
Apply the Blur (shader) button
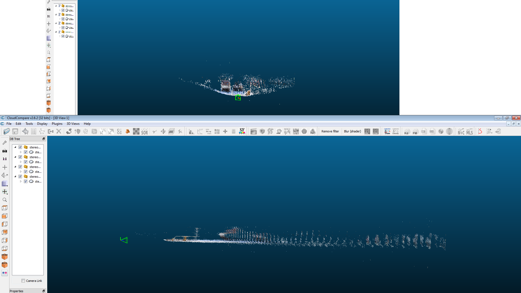click(x=352, y=131)
